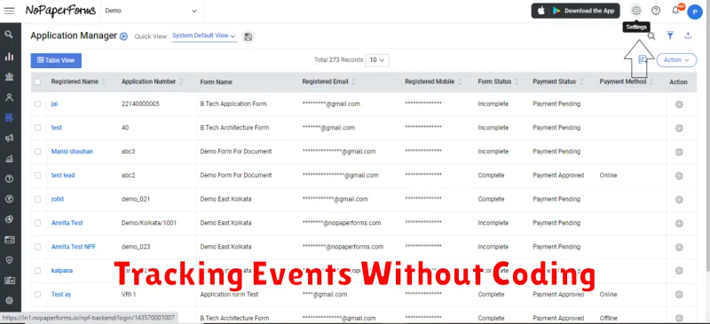Open action gear for Amrita Test NPF row

pyautogui.click(x=679, y=247)
